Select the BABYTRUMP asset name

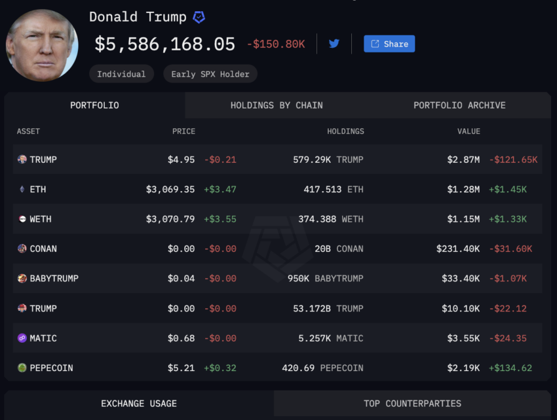(x=54, y=279)
